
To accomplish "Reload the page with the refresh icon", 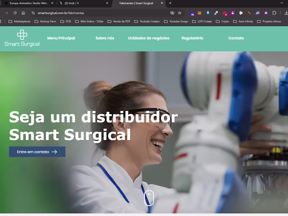I will [x=15, y=13].
